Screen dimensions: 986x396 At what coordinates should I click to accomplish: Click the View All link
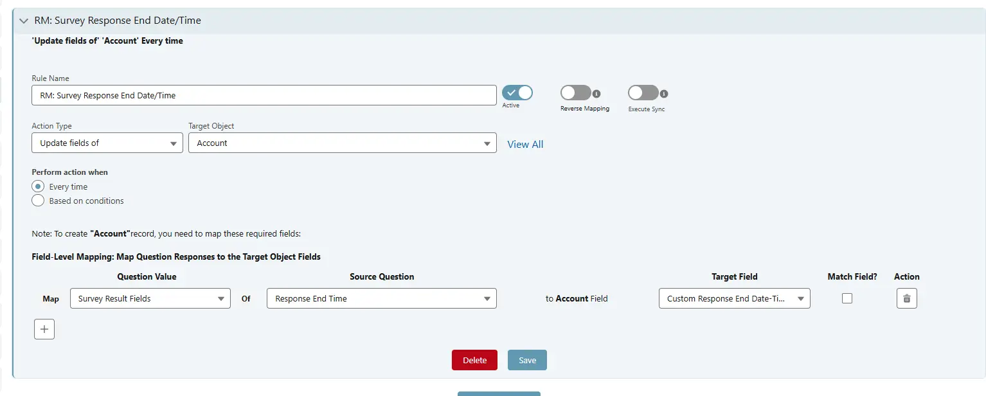[x=524, y=144]
